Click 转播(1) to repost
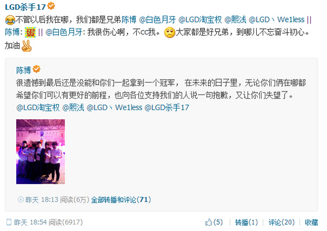The image size is (327, 231). [246, 222]
